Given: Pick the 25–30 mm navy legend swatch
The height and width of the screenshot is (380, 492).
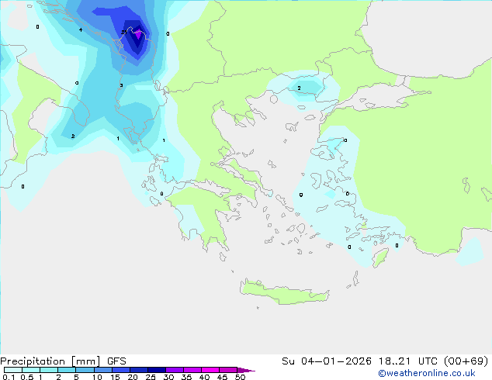Looking at the screenshot, I should (156, 370).
